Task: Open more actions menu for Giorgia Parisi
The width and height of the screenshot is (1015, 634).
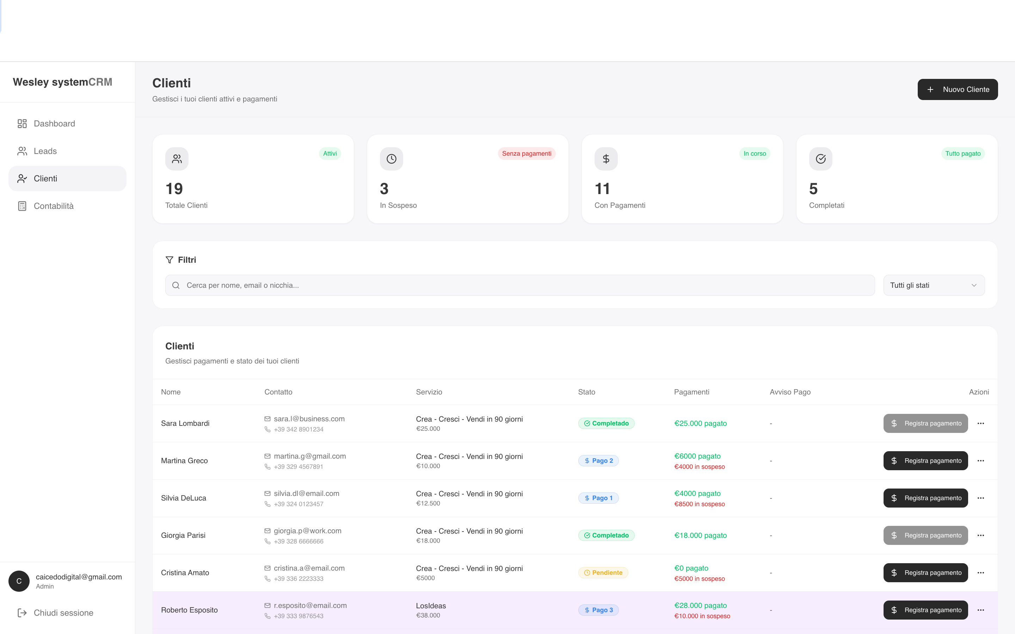Action: [980, 535]
